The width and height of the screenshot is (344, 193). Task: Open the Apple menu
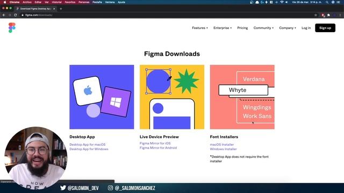tap(5, 2)
